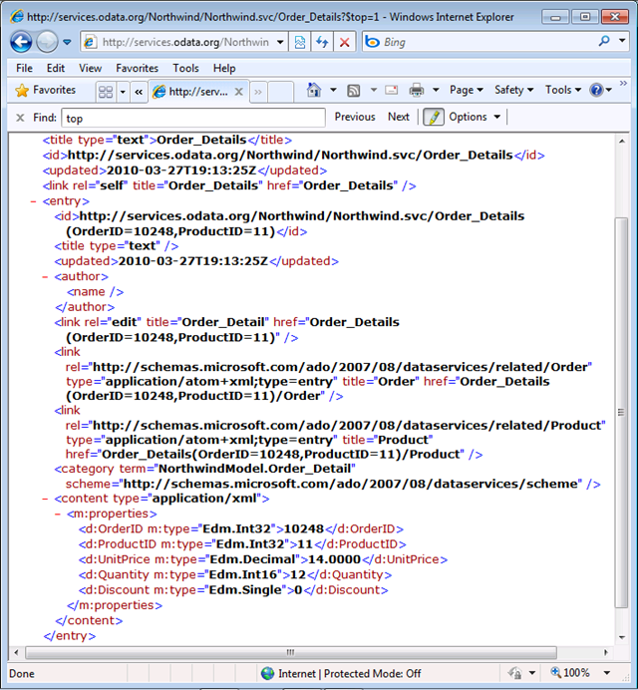Click the Print icon

pos(416,90)
